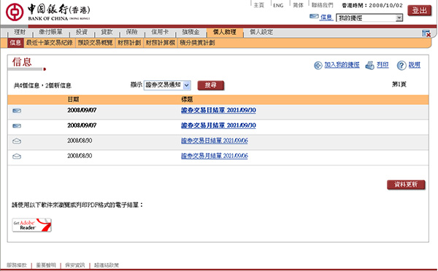438x271 pixels.
Task: Select the 保險 tab
Action: 132,32
